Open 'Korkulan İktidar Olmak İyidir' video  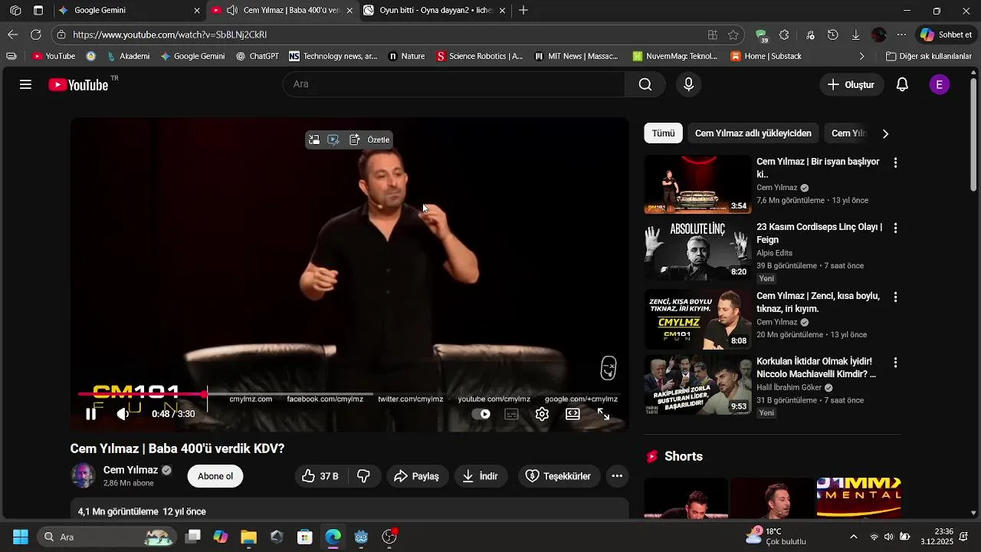697,384
